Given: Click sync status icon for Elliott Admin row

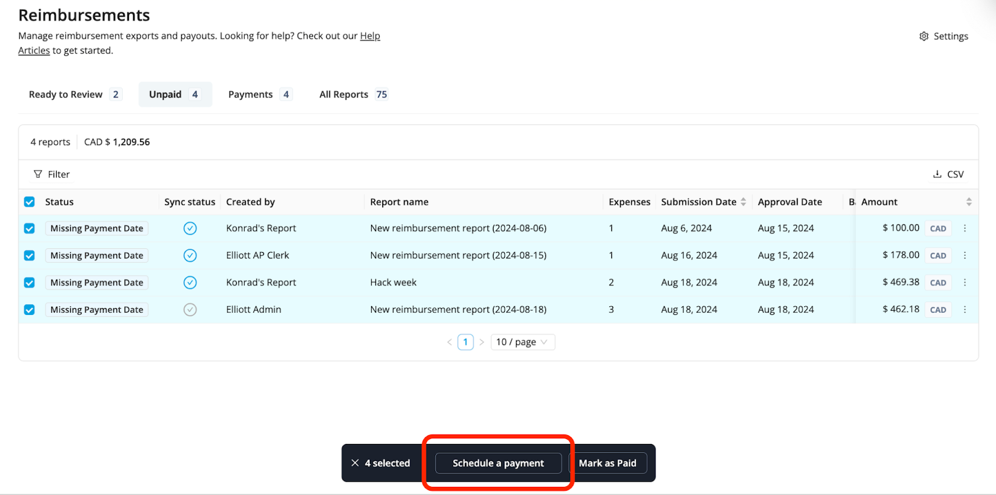Looking at the screenshot, I should (190, 309).
